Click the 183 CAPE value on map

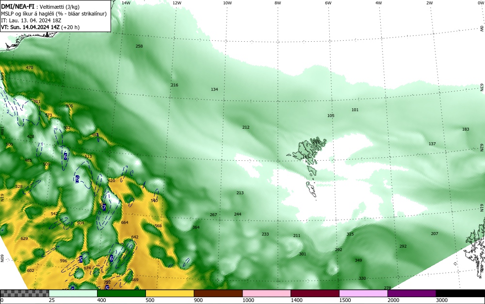pos(466,129)
